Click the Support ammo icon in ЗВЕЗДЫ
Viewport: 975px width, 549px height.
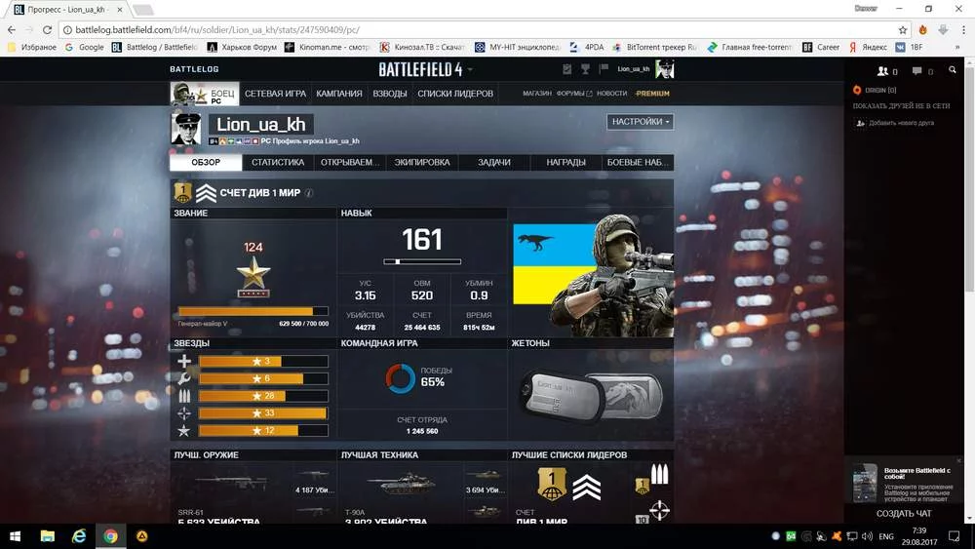point(184,396)
